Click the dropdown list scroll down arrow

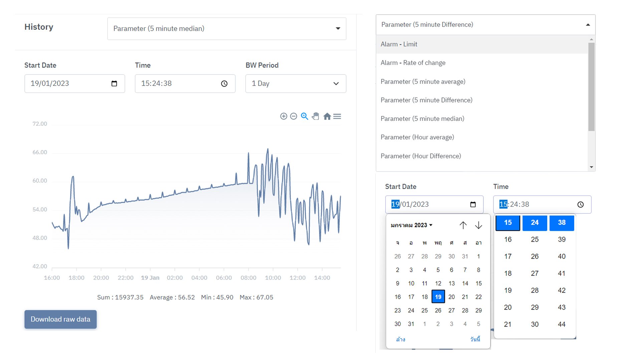click(591, 167)
